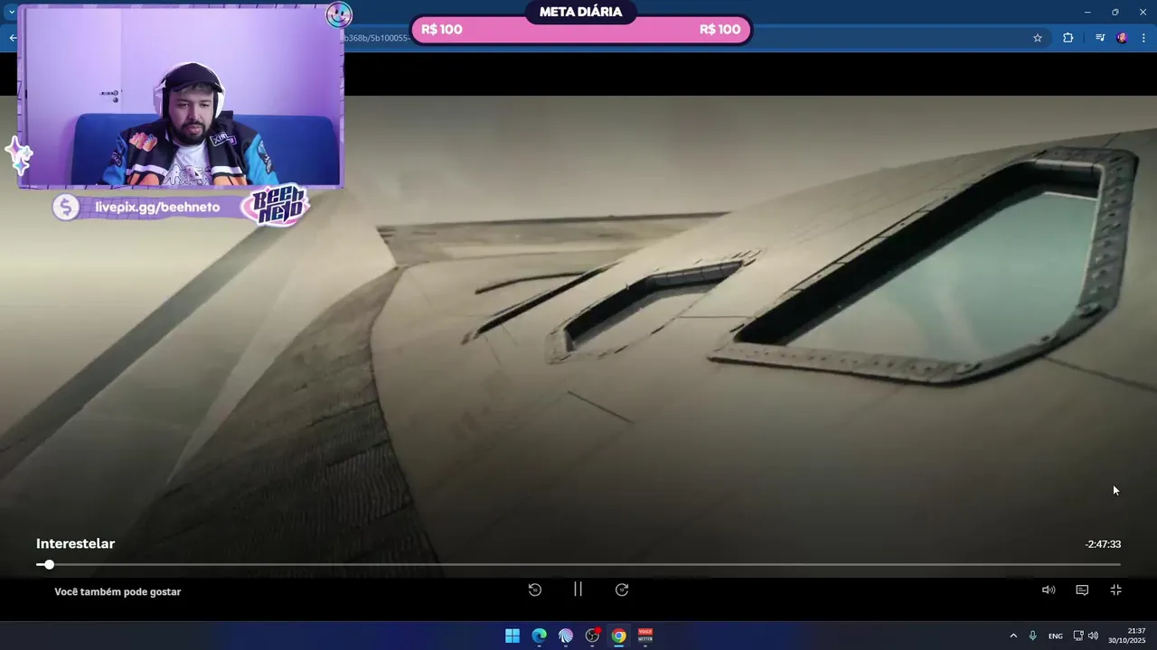1157x650 pixels.
Task: Switch the ENG input language
Action: (x=1056, y=636)
